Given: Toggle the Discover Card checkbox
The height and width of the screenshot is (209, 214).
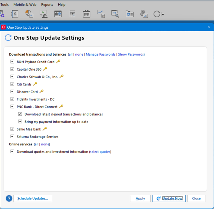Looking at the screenshot, I should click(12, 91).
